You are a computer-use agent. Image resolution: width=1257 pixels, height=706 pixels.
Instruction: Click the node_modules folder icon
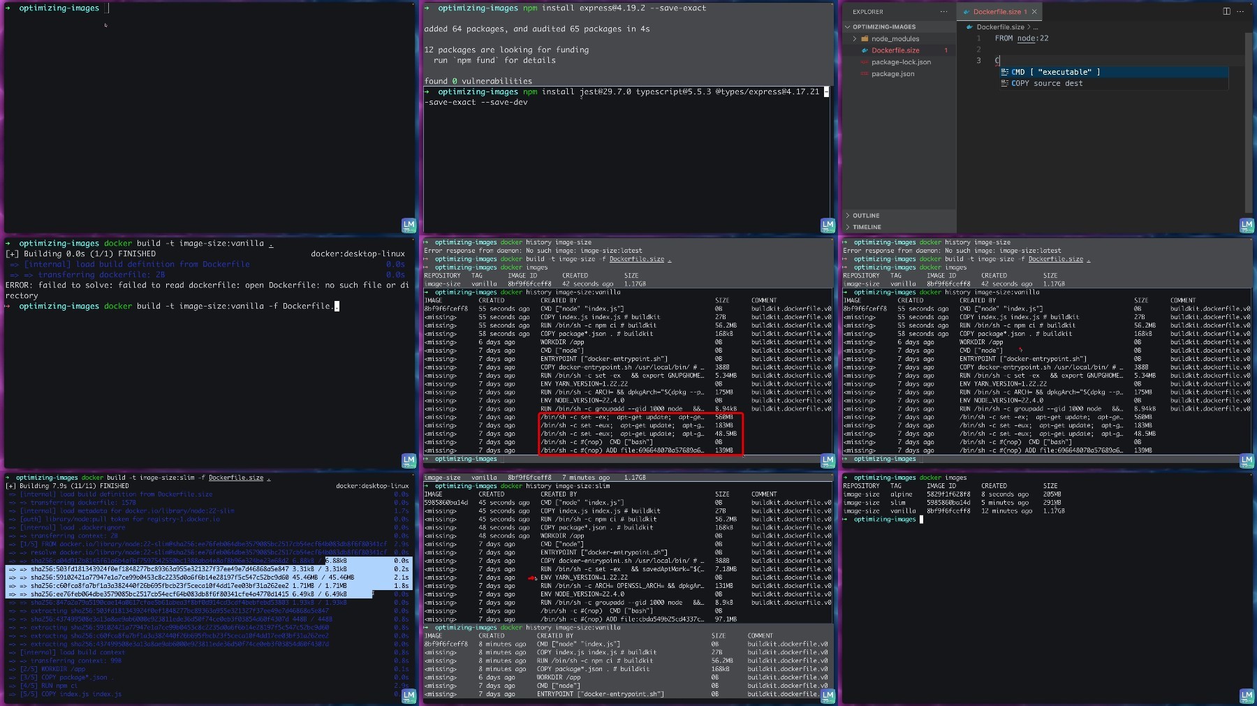pos(865,39)
